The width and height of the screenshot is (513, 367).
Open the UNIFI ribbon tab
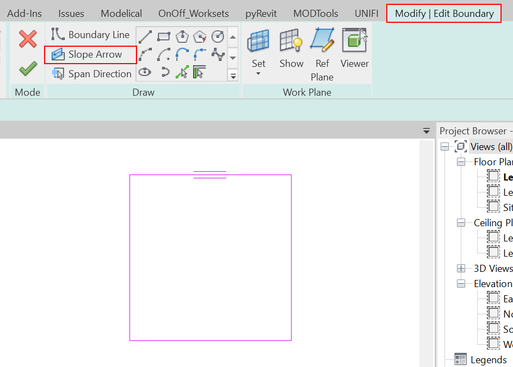click(367, 14)
